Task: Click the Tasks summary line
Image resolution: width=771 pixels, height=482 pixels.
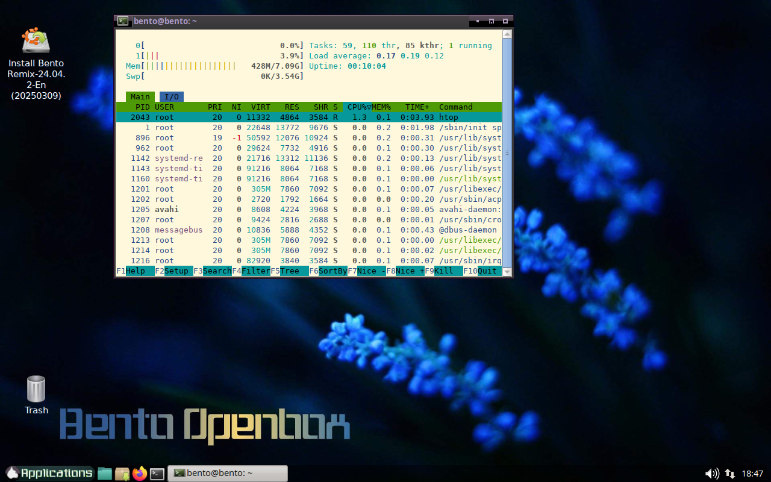Action: pos(401,45)
